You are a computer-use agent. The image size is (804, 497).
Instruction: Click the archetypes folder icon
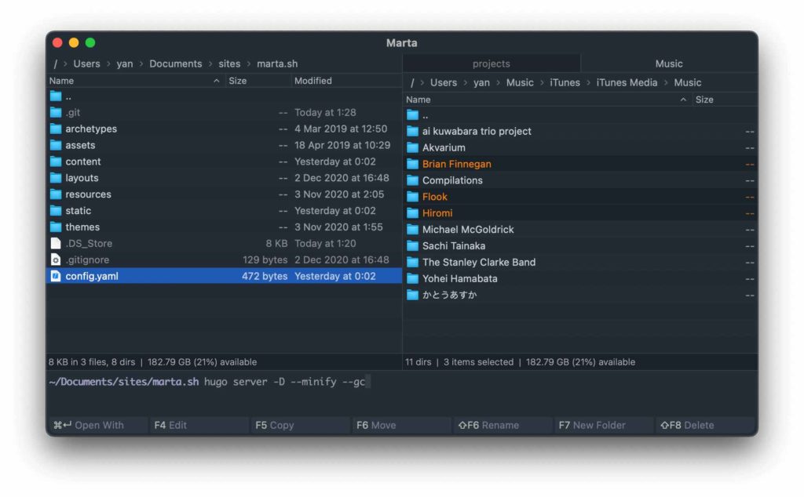click(x=56, y=129)
